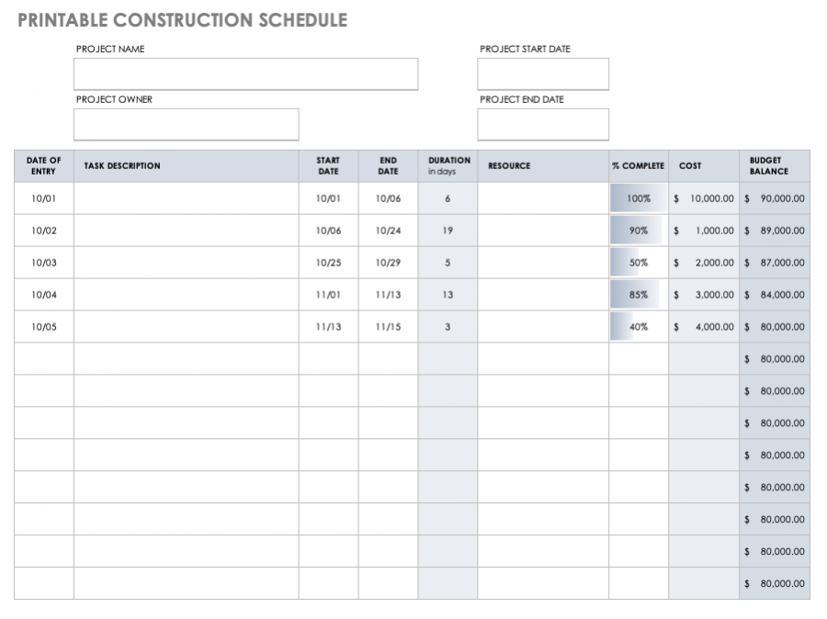Viewport: 827px width, 619px height.
Task: Click the Project Name input box
Action: click(245, 74)
